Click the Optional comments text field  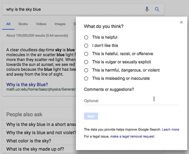[131, 101]
